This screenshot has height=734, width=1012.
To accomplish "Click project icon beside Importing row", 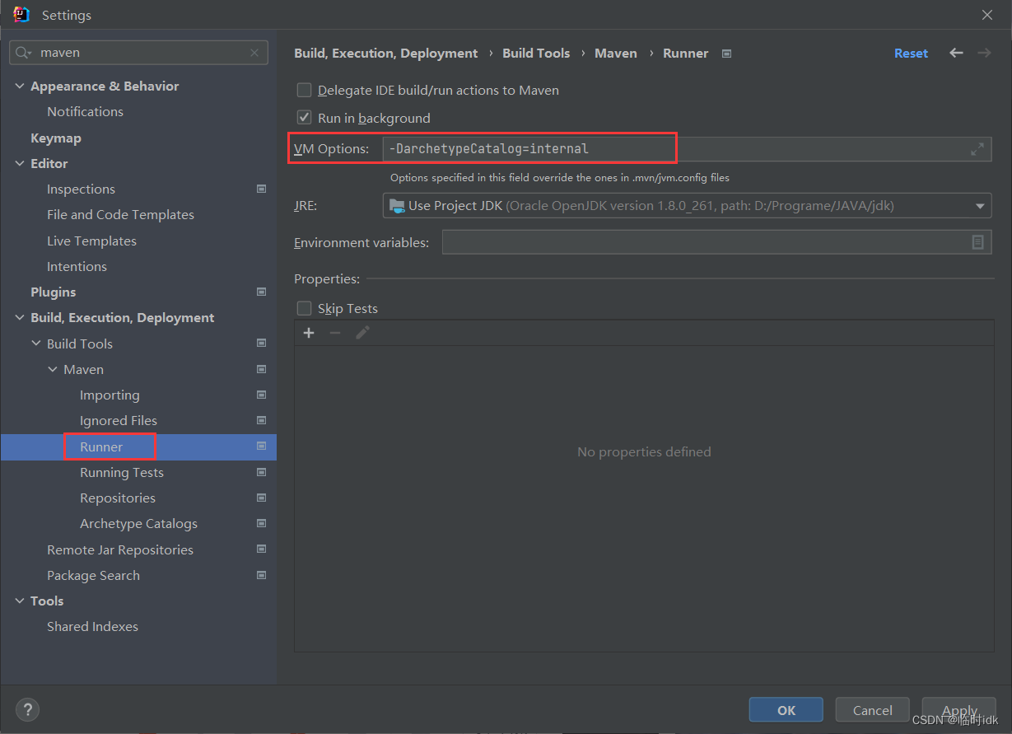I will 261,395.
